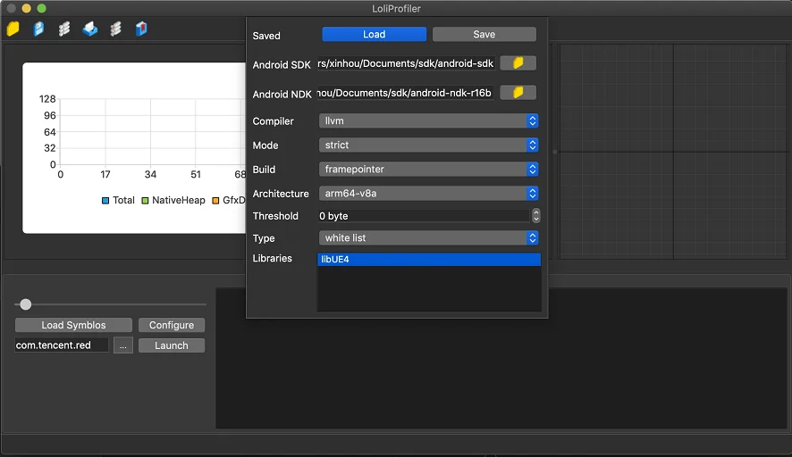Click the blue book with red bookmark icon

(141, 29)
